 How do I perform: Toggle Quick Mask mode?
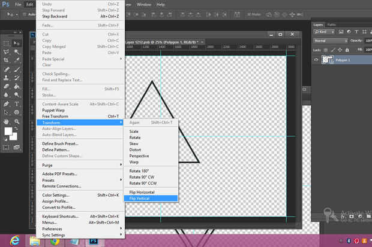point(6,147)
